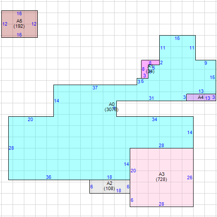217x217 pixels.
Task: Select the 12 dimension on A5's left side
Action: [5, 24]
